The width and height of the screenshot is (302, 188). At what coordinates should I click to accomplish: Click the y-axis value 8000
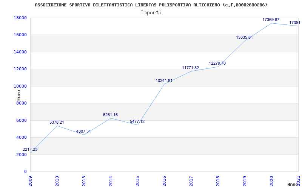click(22, 103)
